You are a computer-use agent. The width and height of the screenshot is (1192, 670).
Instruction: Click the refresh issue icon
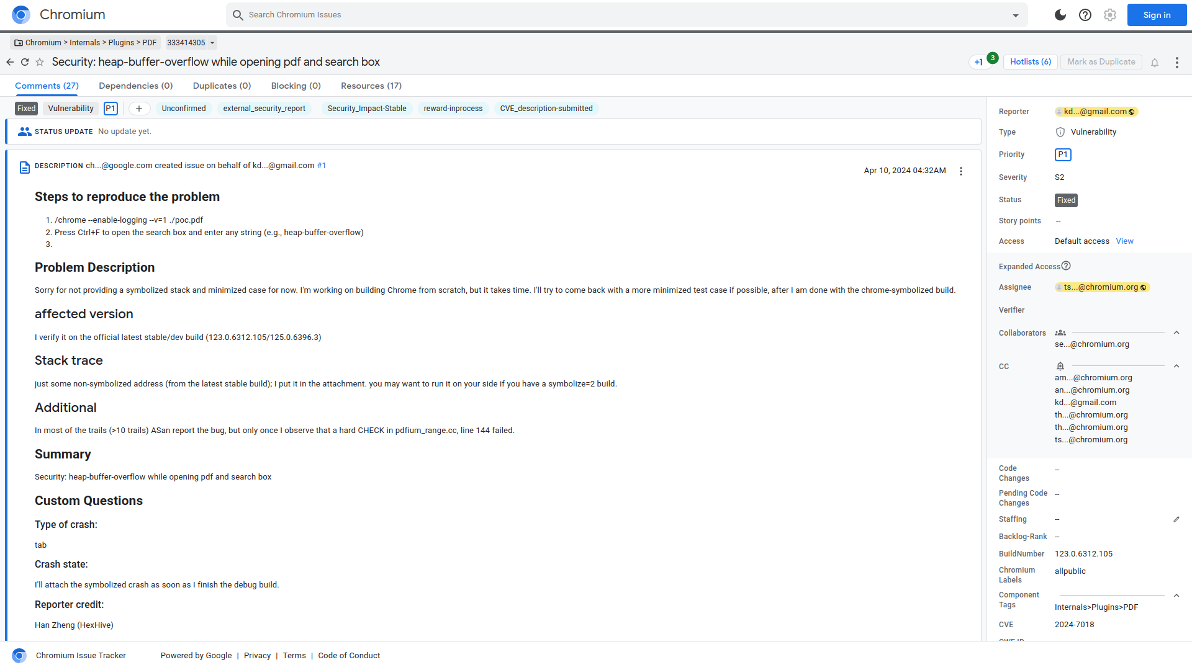[25, 62]
